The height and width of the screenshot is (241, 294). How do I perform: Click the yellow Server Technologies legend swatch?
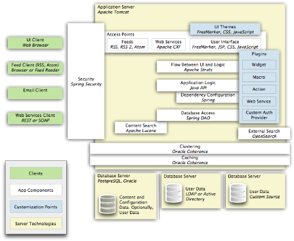pyautogui.click(x=36, y=223)
